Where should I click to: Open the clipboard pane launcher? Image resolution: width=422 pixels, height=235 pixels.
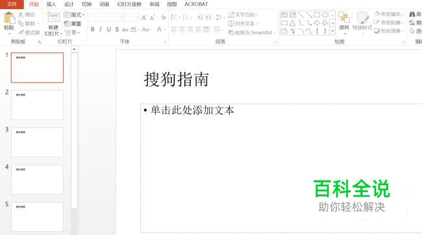point(40,42)
